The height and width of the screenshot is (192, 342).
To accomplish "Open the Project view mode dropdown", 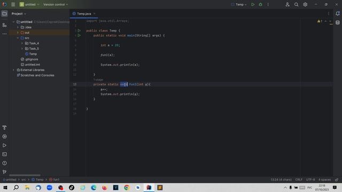I will [19, 14].
